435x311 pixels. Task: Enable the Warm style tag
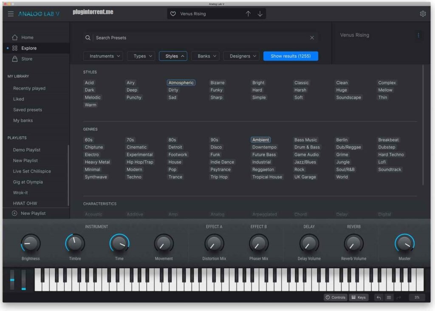pyautogui.click(x=90, y=105)
